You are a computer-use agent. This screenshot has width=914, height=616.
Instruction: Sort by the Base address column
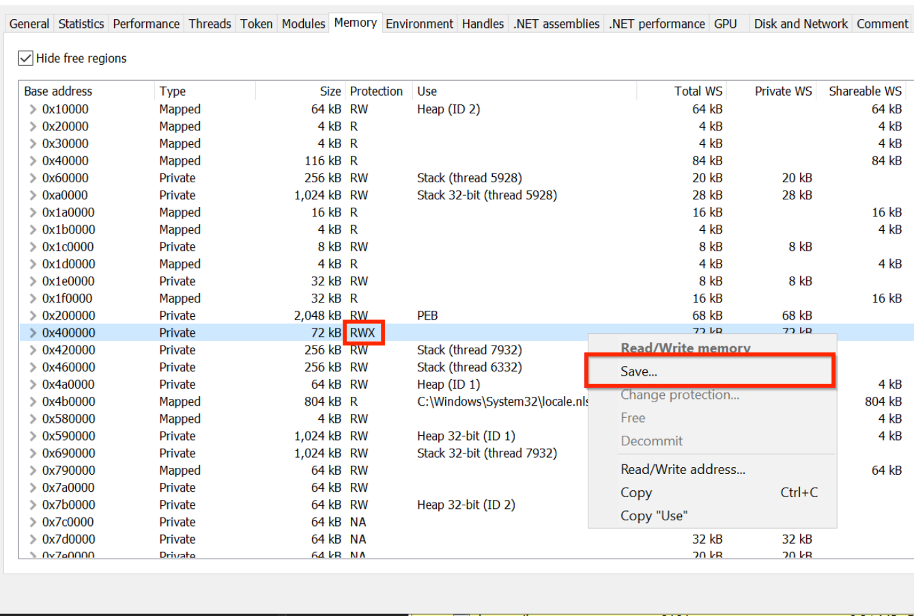[x=87, y=91]
